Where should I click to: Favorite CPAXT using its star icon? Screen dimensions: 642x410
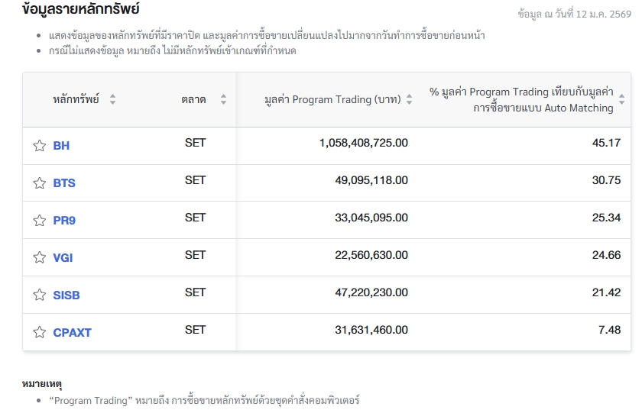click(x=39, y=333)
